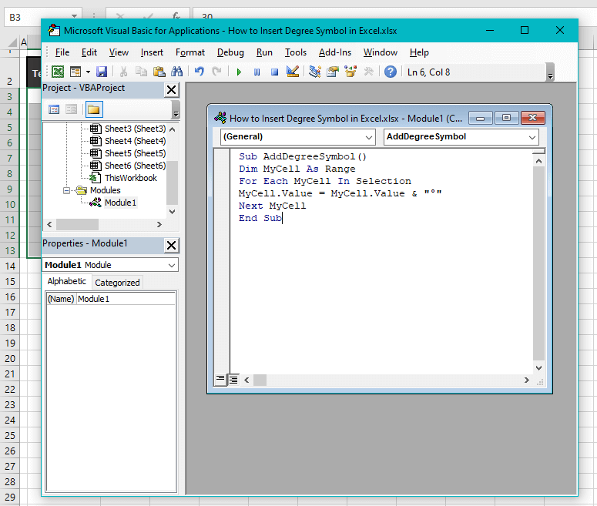Click the View Microsoft Excel icon

click(x=58, y=72)
